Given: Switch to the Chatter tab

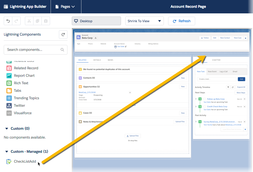Looking at the screenshot, I should click(216, 60).
